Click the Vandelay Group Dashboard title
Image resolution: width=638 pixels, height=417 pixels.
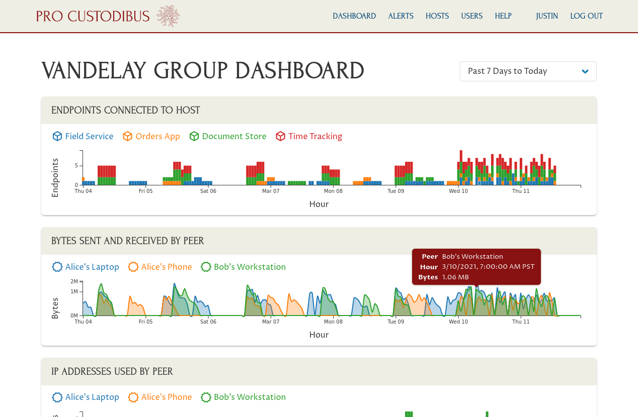(203, 71)
